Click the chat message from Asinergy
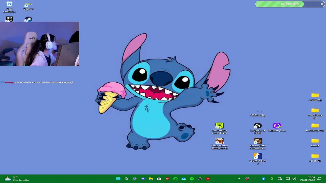The width and height of the screenshot is (326, 183). coord(37,82)
